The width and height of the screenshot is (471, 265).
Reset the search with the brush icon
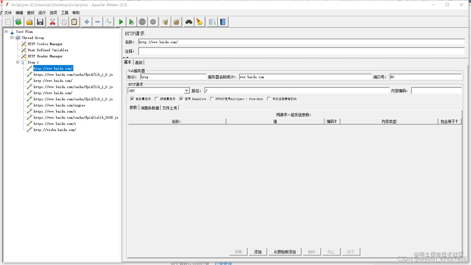pos(199,22)
